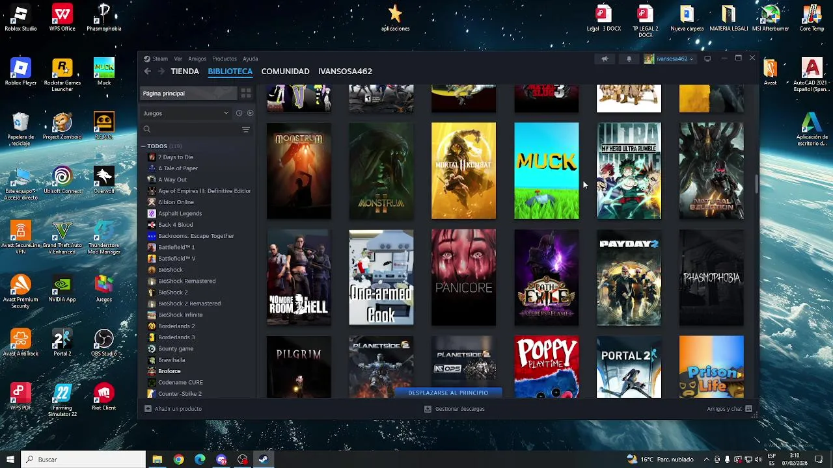Viewport: 833px width, 468px height.
Task: Click the plus icon for Añadir un producto
Action: point(148,409)
